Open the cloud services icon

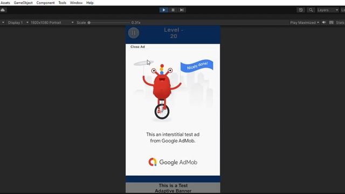[x=3, y=10]
